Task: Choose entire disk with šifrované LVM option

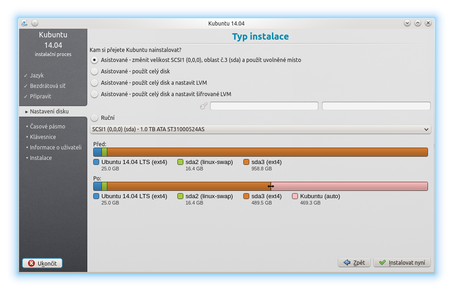Action: pos(161,94)
